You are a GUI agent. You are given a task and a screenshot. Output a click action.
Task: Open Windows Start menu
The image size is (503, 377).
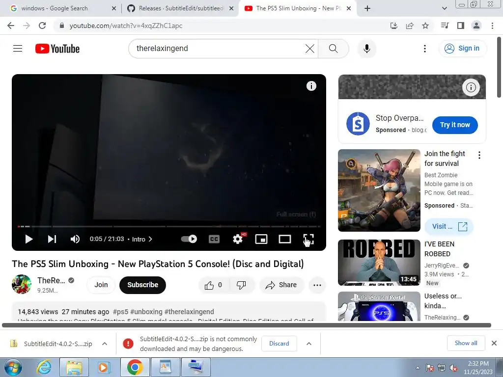pos(13,367)
